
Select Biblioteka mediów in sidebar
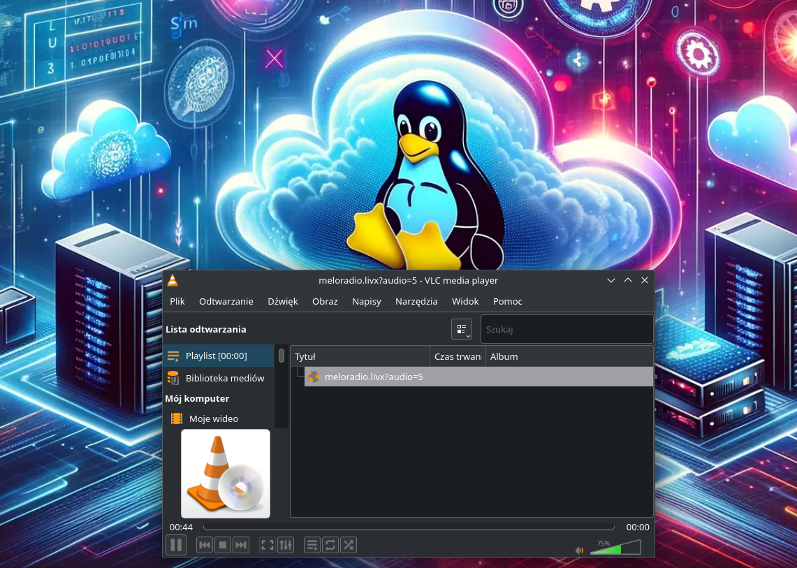pos(224,378)
